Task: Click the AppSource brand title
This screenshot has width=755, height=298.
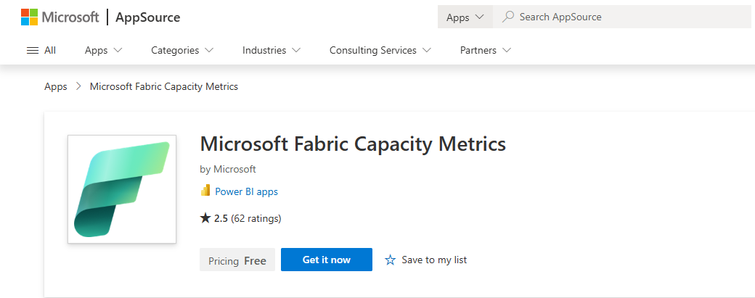Action: [148, 17]
